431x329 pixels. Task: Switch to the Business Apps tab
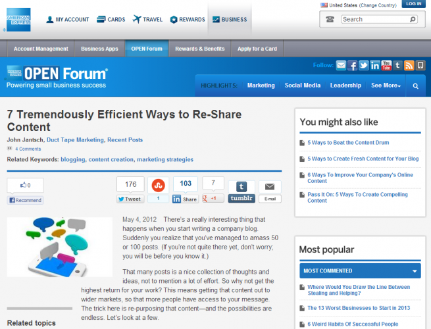[x=99, y=49]
